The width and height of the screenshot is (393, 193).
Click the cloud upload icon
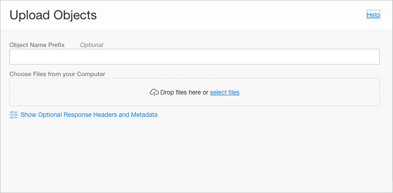(x=154, y=92)
